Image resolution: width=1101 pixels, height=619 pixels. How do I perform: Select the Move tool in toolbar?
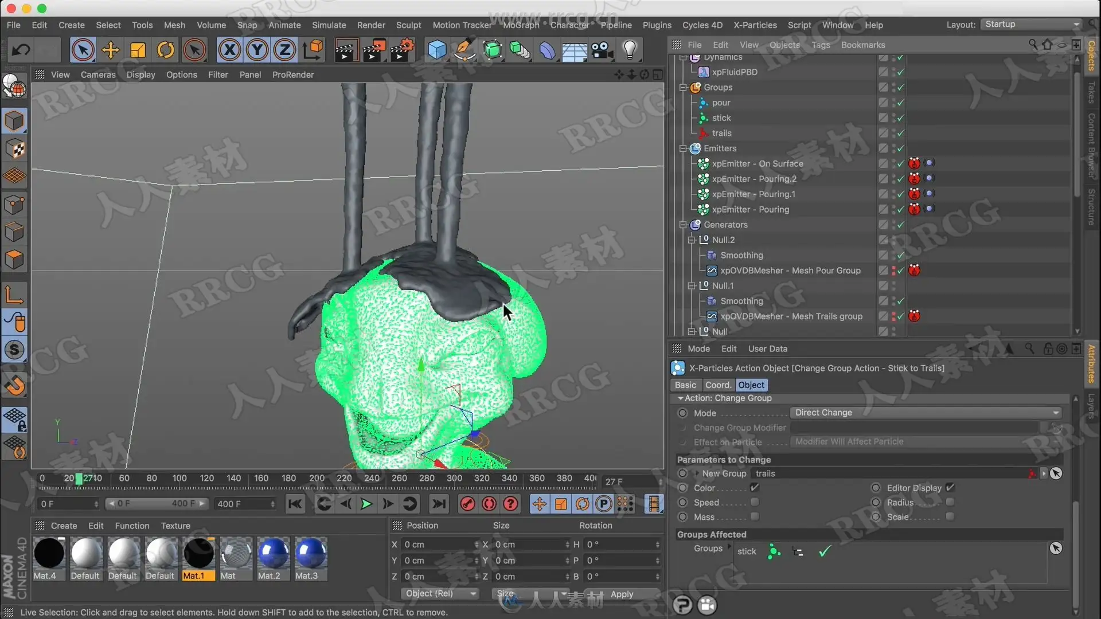110,50
